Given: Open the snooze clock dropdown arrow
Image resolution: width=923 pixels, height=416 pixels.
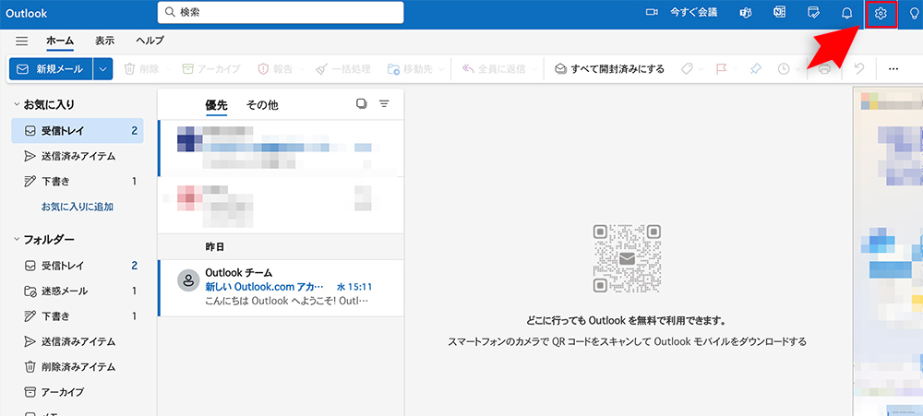Looking at the screenshot, I should click(x=797, y=69).
